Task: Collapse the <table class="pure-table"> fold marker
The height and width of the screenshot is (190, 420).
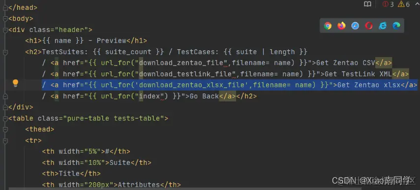Action: (x=5, y=118)
